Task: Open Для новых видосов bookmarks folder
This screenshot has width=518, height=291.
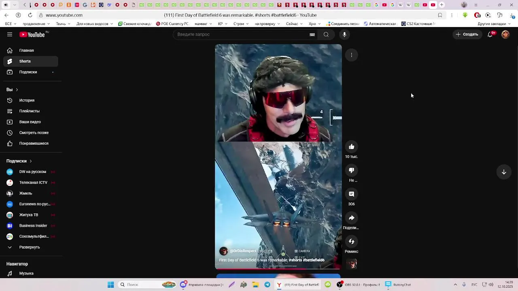Action: (x=95, y=24)
